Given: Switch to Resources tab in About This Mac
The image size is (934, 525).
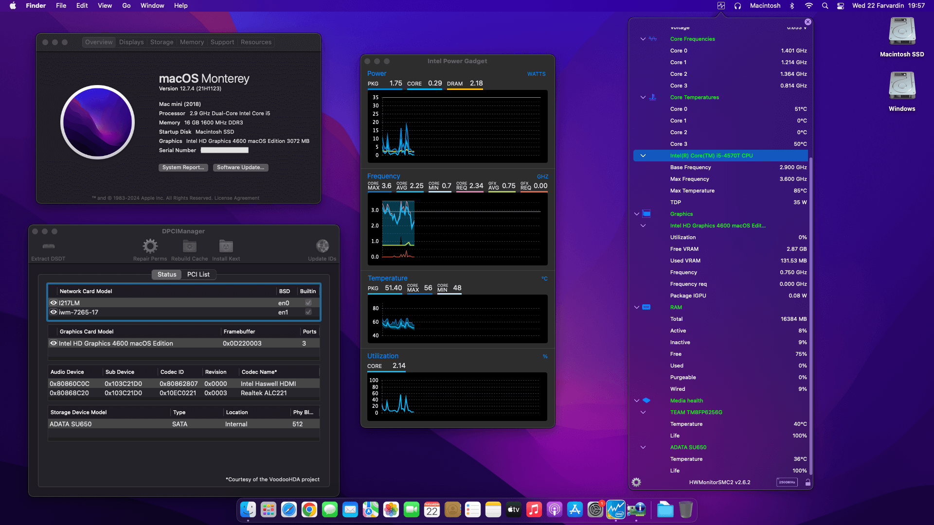Looking at the screenshot, I should pyautogui.click(x=256, y=42).
